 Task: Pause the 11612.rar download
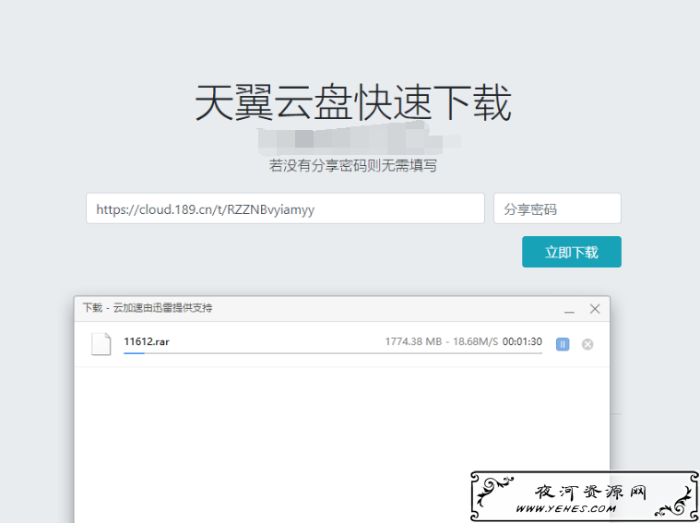coord(563,344)
